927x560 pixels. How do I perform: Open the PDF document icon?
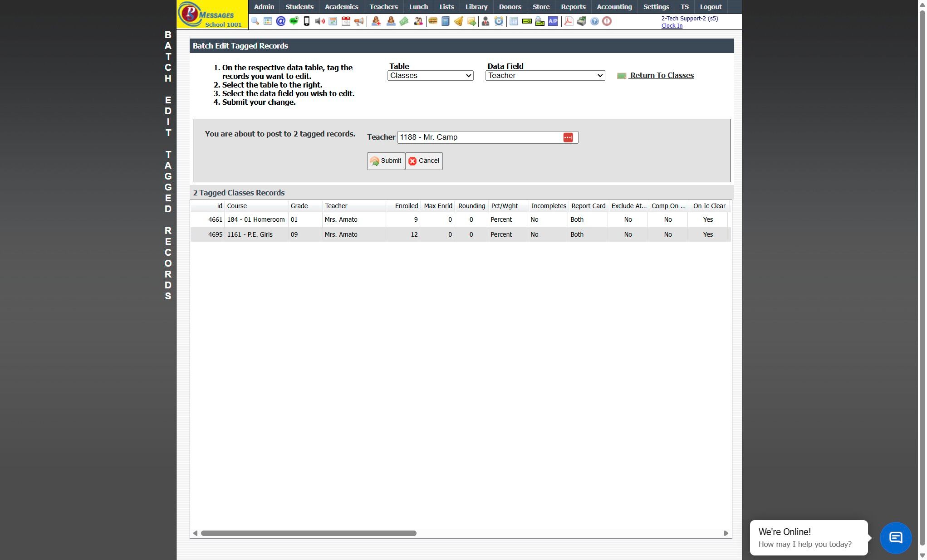(568, 21)
